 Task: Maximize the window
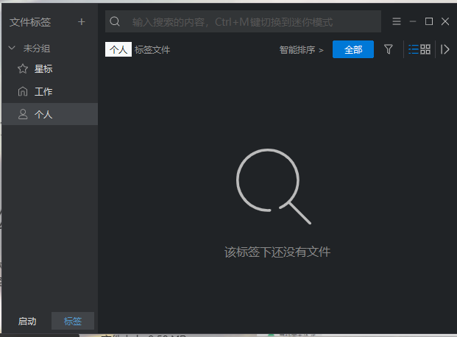(x=429, y=21)
